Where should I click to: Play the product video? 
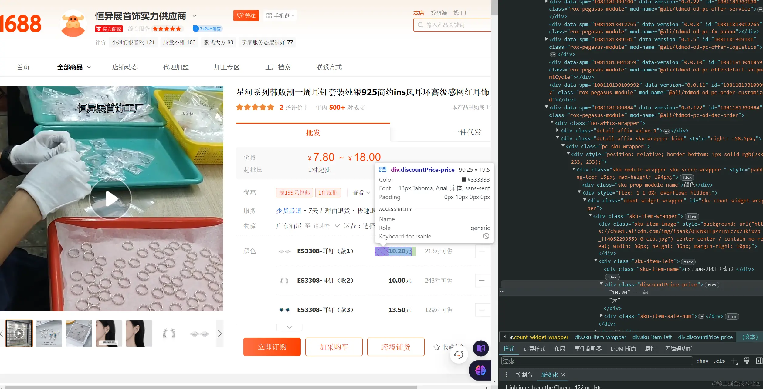(x=111, y=199)
